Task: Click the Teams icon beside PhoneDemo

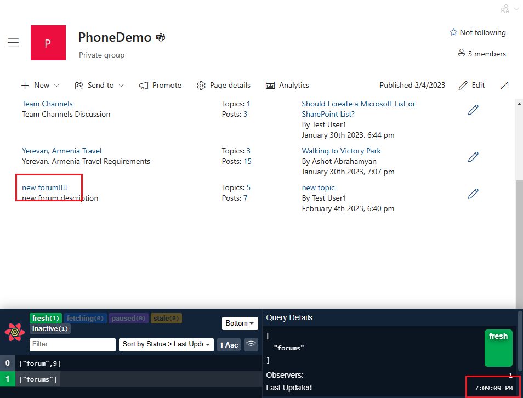Action: (161, 37)
